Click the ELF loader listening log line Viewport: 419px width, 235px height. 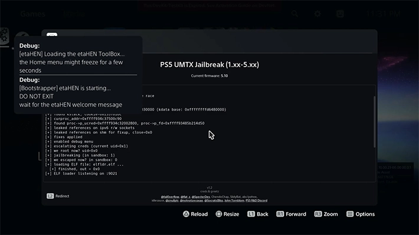[x=81, y=174]
